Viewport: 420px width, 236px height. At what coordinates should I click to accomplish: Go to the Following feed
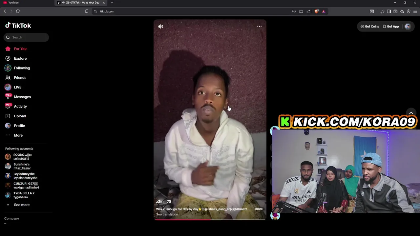pyautogui.click(x=22, y=68)
